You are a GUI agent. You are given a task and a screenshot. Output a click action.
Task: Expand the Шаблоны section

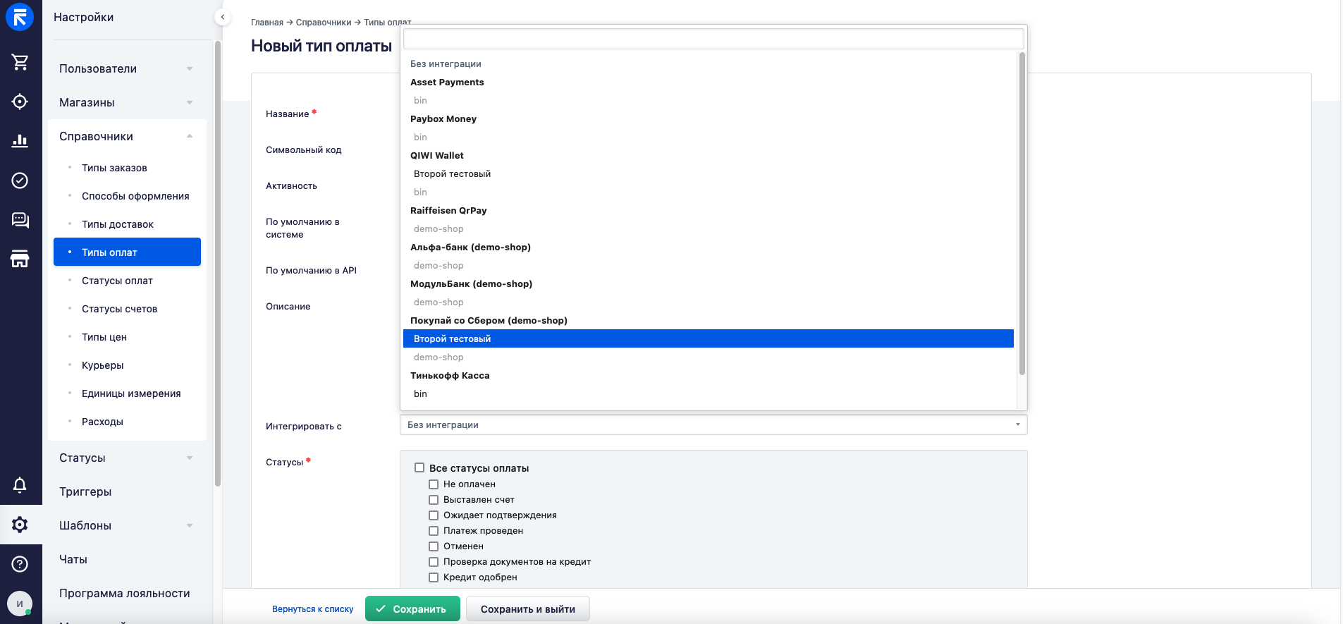tap(127, 525)
